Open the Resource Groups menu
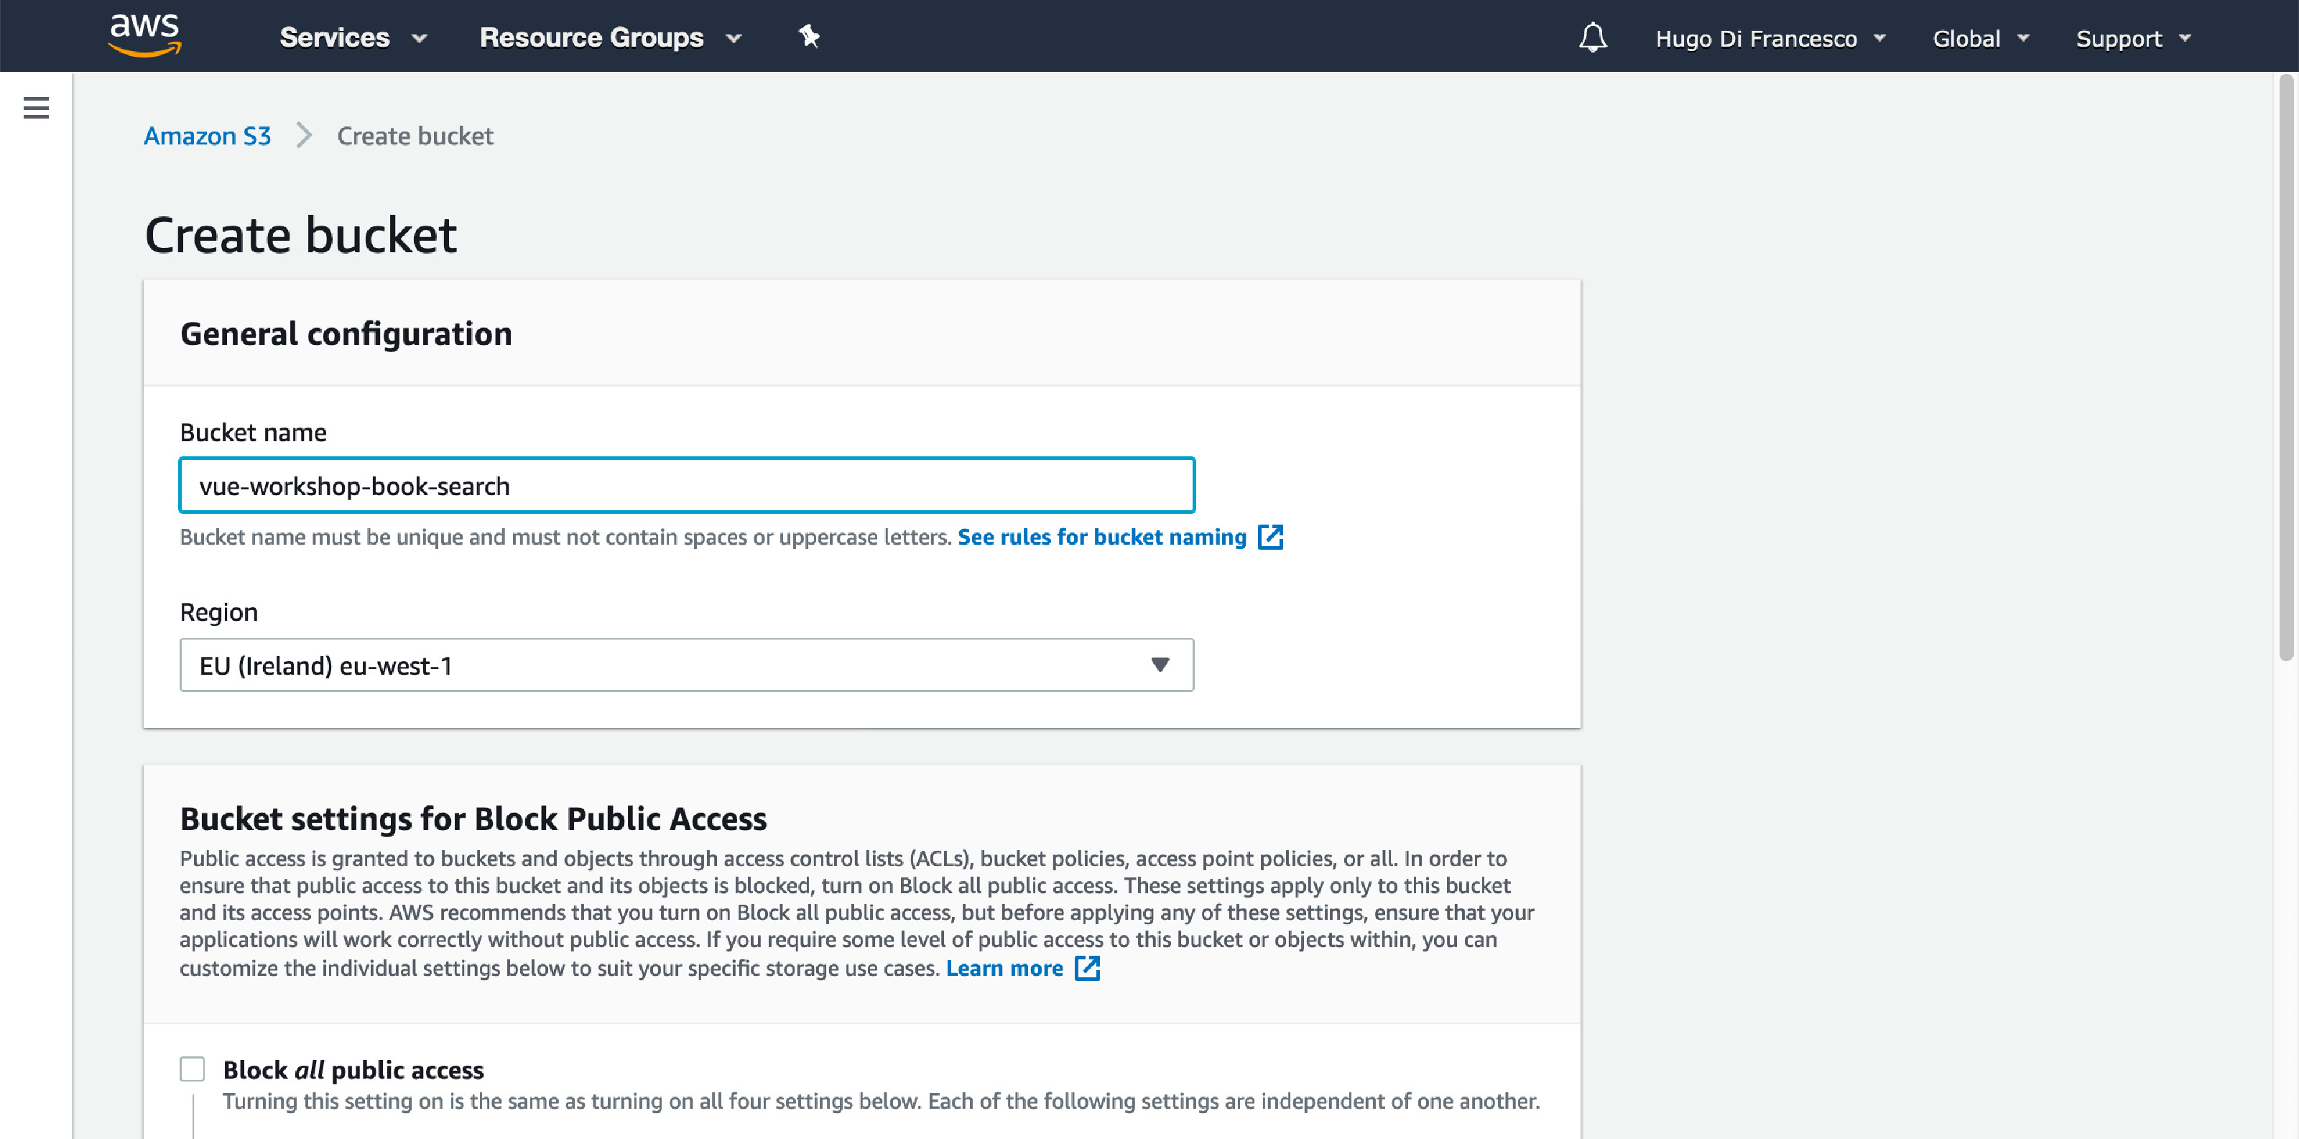The height and width of the screenshot is (1139, 2299). click(x=611, y=37)
